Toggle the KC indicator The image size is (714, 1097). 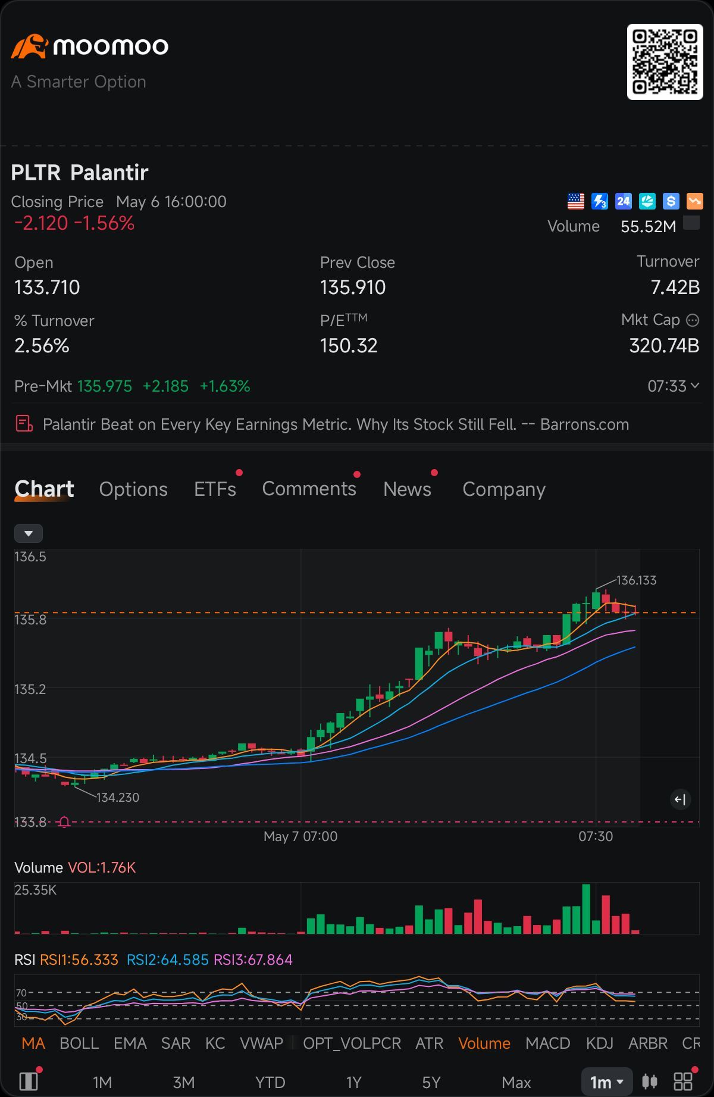[x=215, y=1043]
